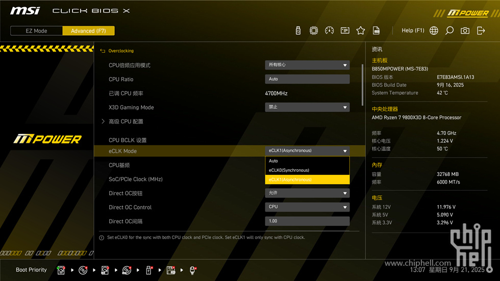Open the hardware monitor board icon

point(345,31)
